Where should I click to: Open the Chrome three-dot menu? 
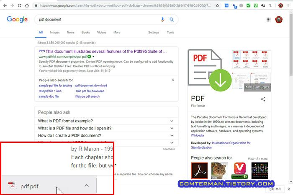tap(288, 5)
